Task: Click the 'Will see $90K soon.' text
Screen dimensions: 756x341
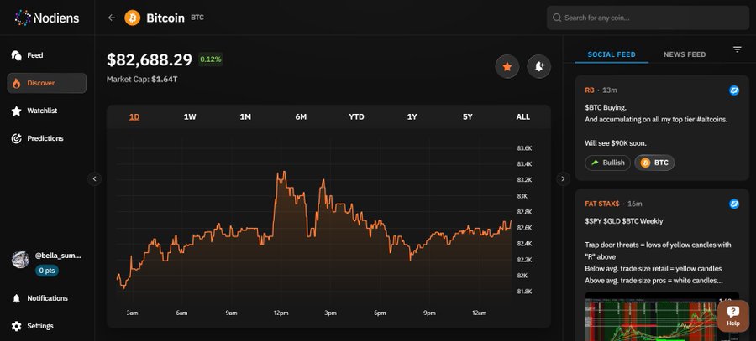Action: [616, 143]
